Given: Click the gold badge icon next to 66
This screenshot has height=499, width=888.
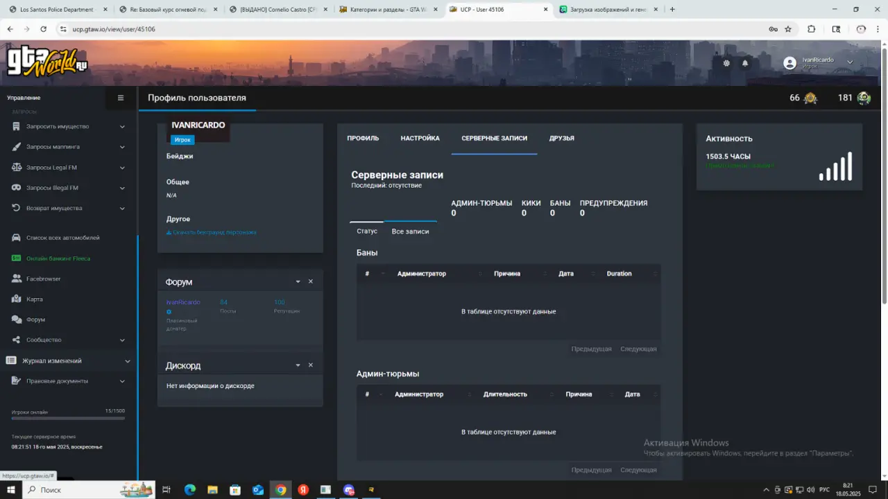Looking at the screenshot, I should 810,98.
